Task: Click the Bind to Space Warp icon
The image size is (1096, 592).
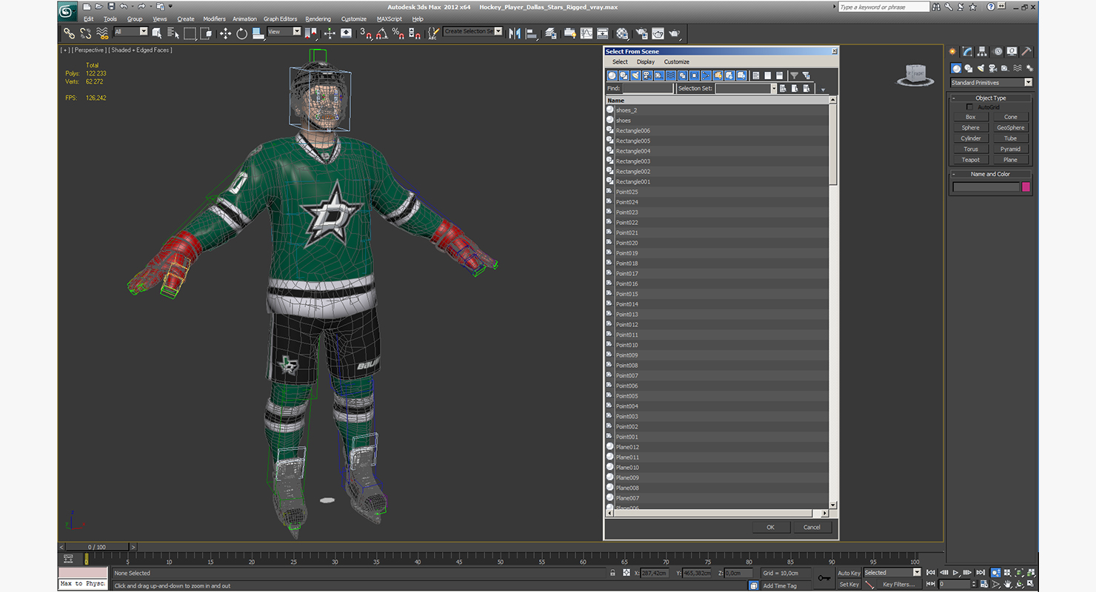Action: [x=102, y=33]
